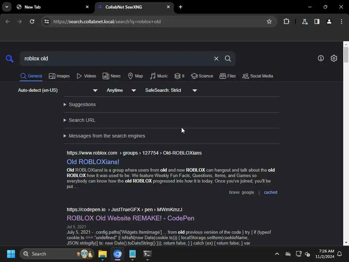Clear the search query with X
This screenshot has width=349, height=262.
click(x=216, y=59)
